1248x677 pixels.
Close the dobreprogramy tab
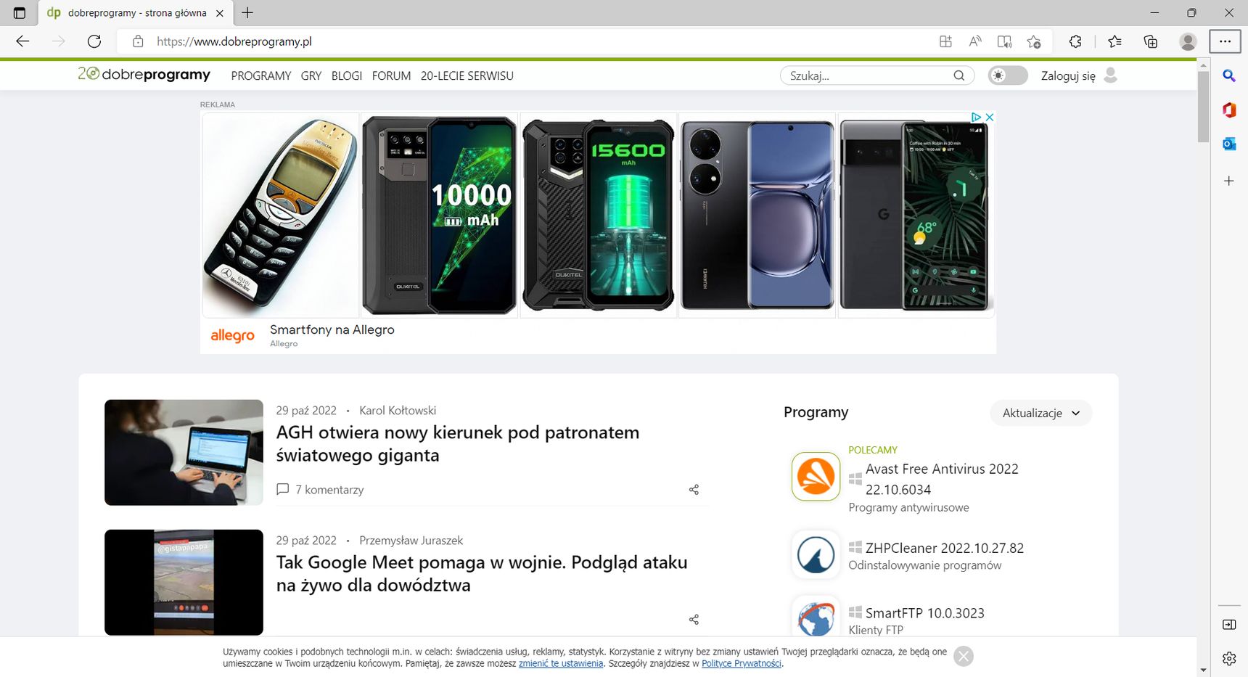pos(220,13)
